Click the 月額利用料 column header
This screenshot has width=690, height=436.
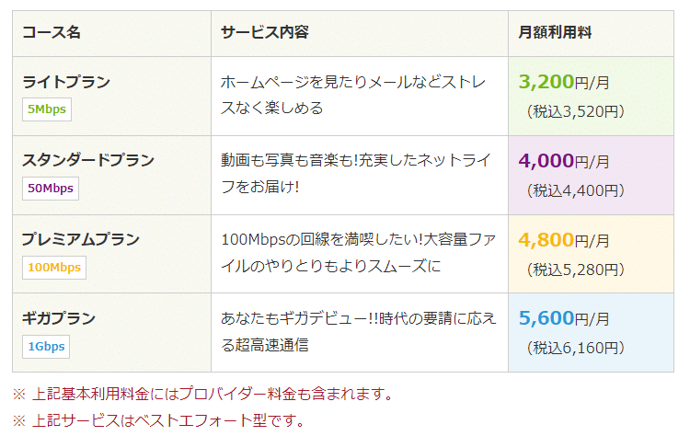(x=555, y=32)
